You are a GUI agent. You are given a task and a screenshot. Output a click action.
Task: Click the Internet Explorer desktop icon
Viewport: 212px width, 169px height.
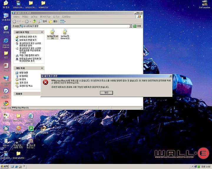point(6,43)
